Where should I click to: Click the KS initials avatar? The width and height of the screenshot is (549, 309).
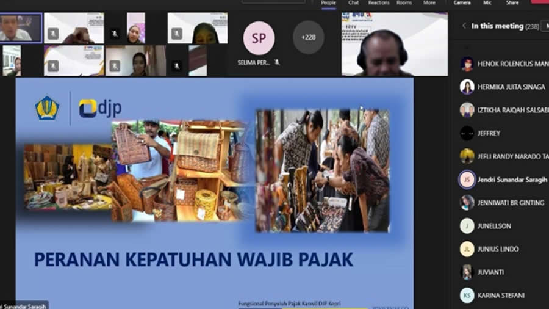click(x=467, y=296)
